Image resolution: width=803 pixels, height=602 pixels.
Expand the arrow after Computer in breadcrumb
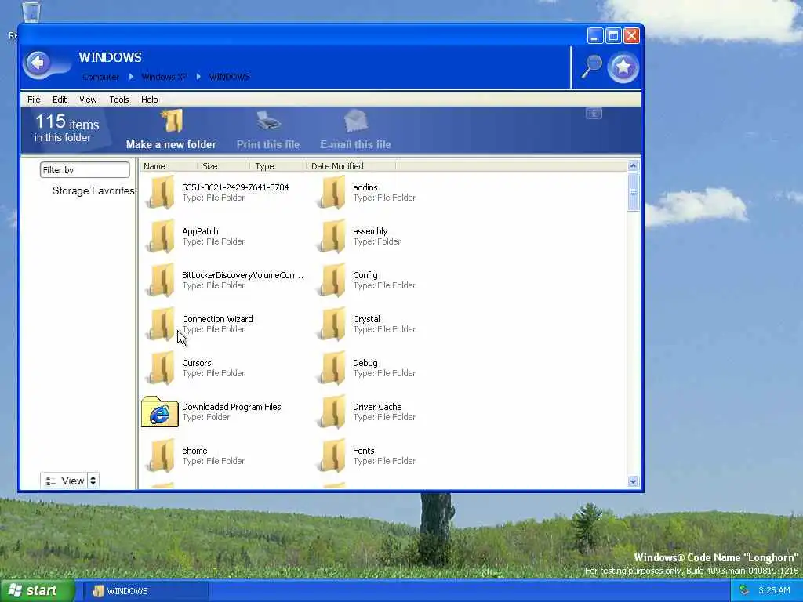[x=131, y=77]
